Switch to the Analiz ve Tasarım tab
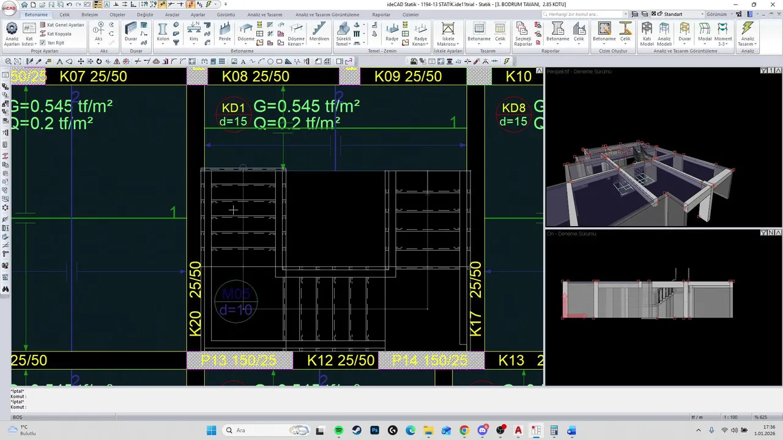783x440 pixels. 265,14
